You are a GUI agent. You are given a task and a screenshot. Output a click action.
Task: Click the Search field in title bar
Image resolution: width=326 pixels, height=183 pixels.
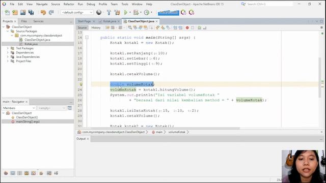(270, 4)
